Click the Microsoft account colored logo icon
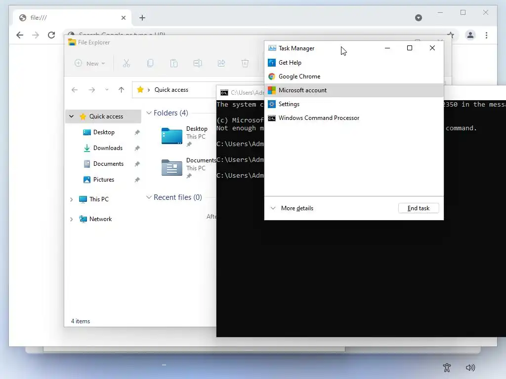The width and height of the screenshot is (506, 379). 272,90
